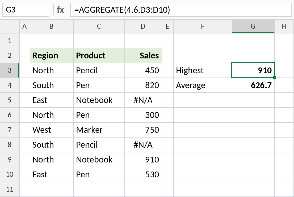294x197 pixels.
Task: Select column G header
Action: (x=253, y=26)
